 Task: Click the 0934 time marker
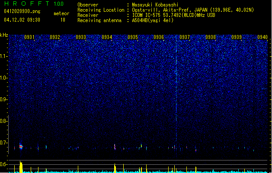[x=107, y=37]
